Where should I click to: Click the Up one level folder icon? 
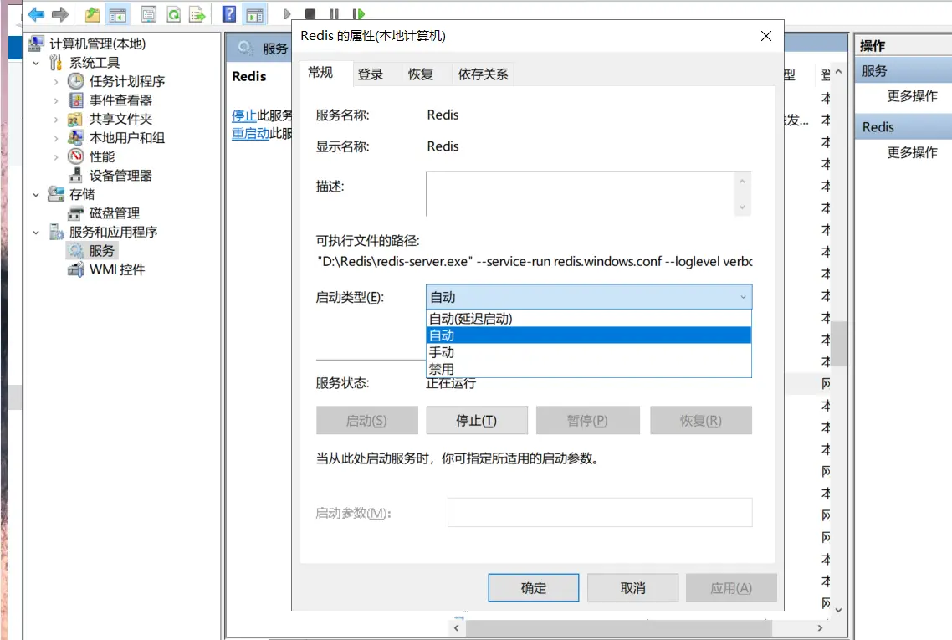pyautogui.click(x=92, y=14)
